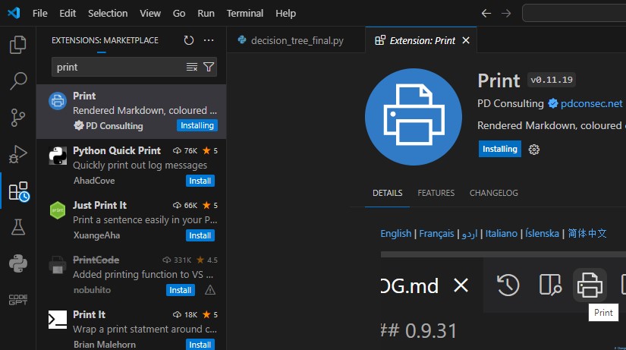Click preview-to-side icon in README image

[550, 285]
